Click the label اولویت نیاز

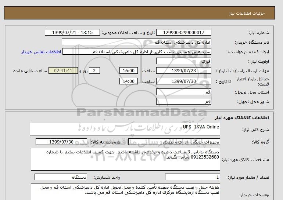pos(259,61)
